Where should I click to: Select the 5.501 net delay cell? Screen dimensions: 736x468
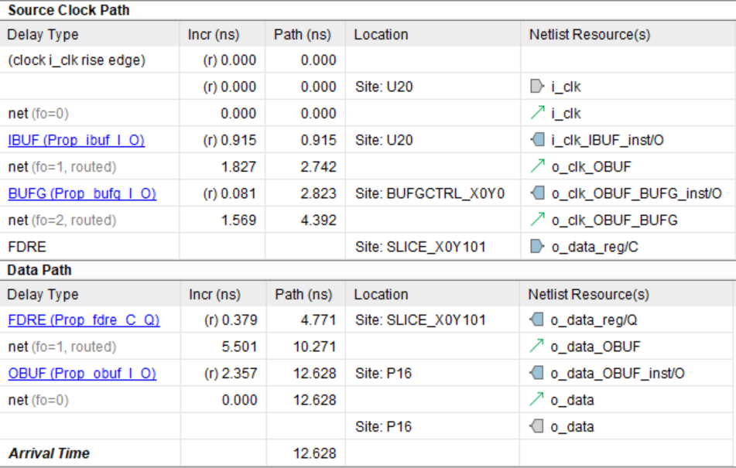tap(238, 347)
